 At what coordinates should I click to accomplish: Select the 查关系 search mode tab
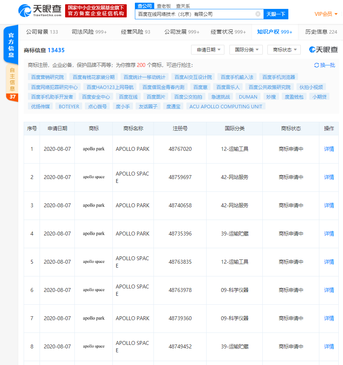pos(183,6)
